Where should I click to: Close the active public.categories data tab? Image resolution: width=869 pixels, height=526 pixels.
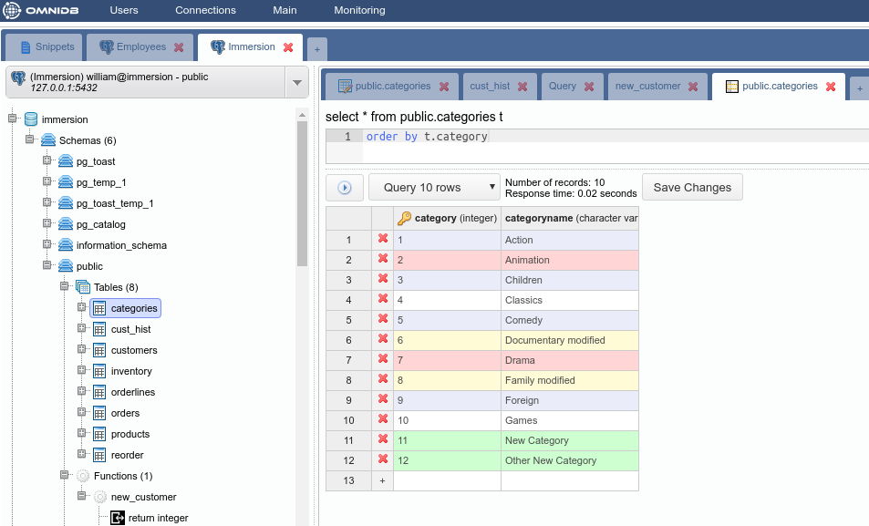pyautogui.click(x=831, y=87)
